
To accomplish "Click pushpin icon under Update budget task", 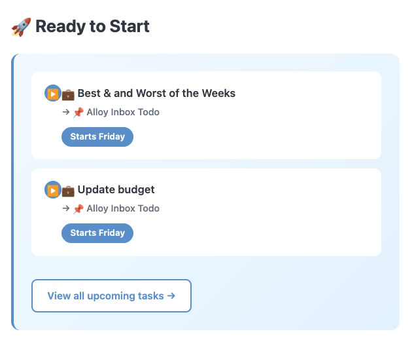I will tap(78, 208).
